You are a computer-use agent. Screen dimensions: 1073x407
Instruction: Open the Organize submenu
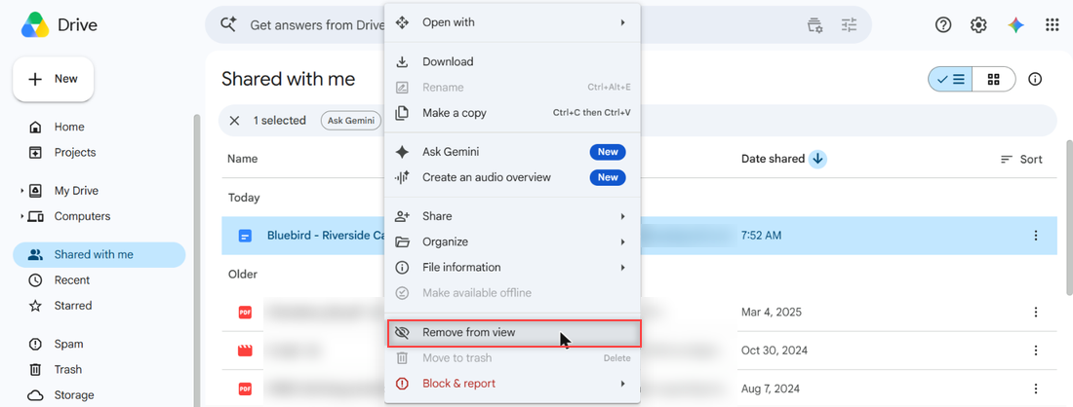(512, 241)
